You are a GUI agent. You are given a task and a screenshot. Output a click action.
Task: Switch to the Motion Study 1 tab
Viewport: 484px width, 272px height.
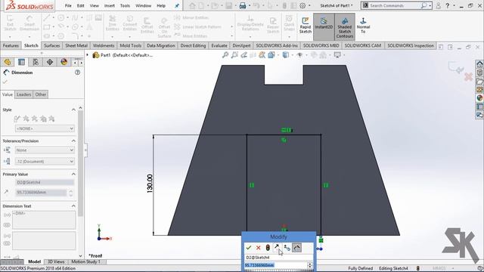click(x=85, y=262)
